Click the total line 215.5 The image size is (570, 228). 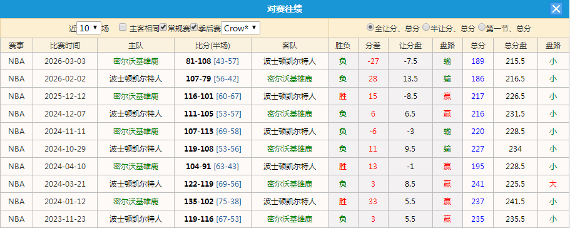(x=516, y=61)
